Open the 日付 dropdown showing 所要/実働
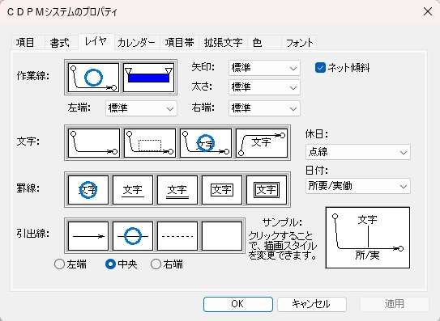The height and width of the screenshot is (321, 440). click(358, 186)
